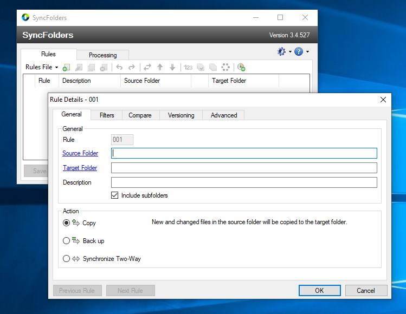Open the Rules tab in SyncFolders window
406x314 pixels.
click(48, 54)
